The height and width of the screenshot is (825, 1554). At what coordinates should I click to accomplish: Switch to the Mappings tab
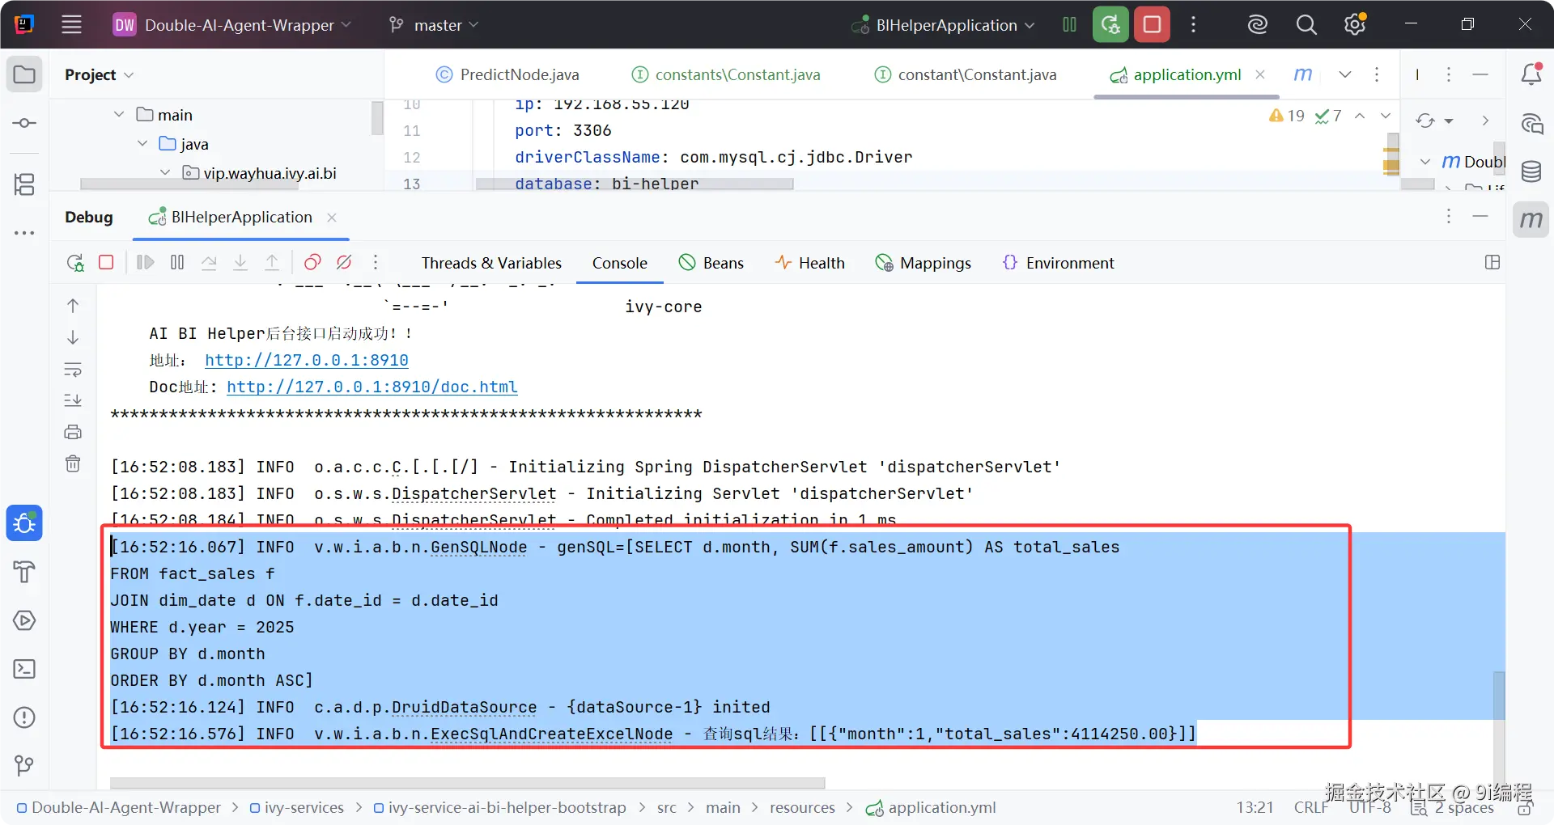pyautogui.click(x=923, y=263)
